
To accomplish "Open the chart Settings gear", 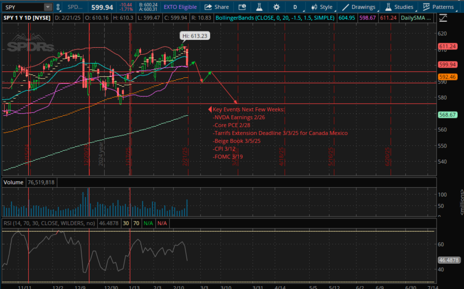I will tap(276, 7).
